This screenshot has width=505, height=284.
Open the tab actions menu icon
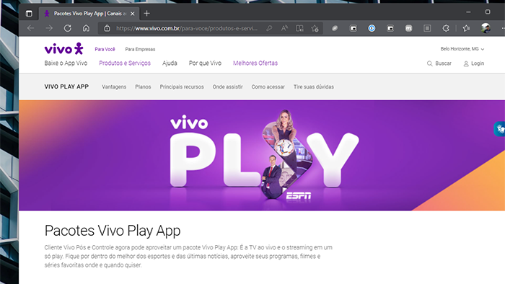29,14
